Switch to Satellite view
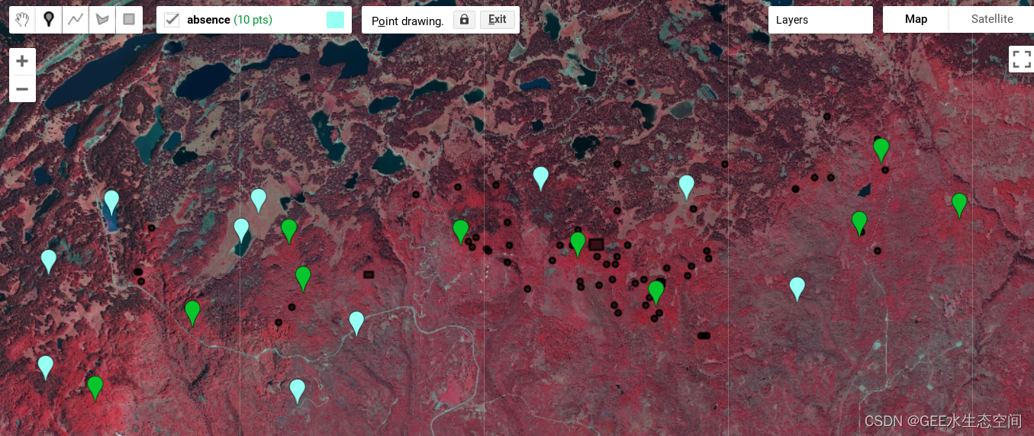 click(x=992, y=20)
